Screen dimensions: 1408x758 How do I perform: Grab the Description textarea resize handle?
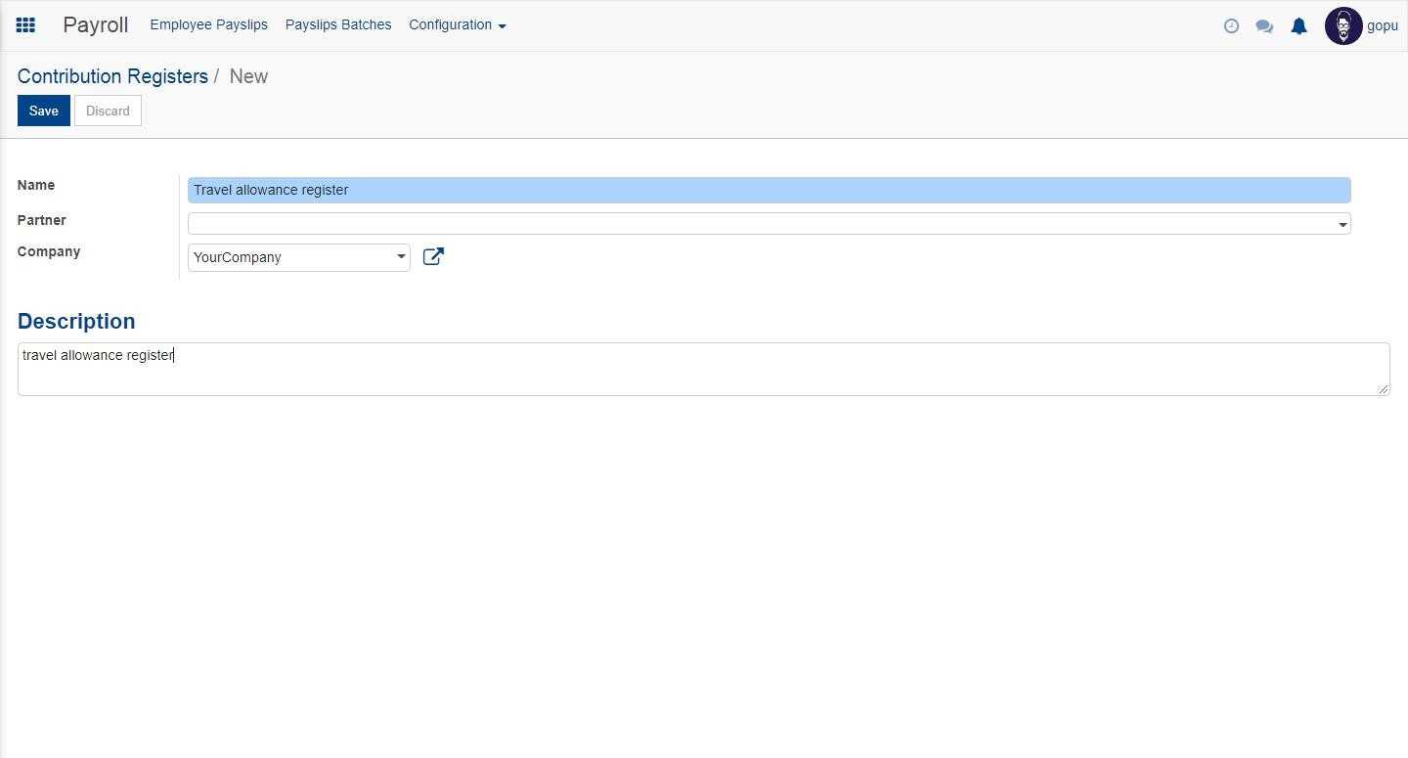pos(1383,389)
